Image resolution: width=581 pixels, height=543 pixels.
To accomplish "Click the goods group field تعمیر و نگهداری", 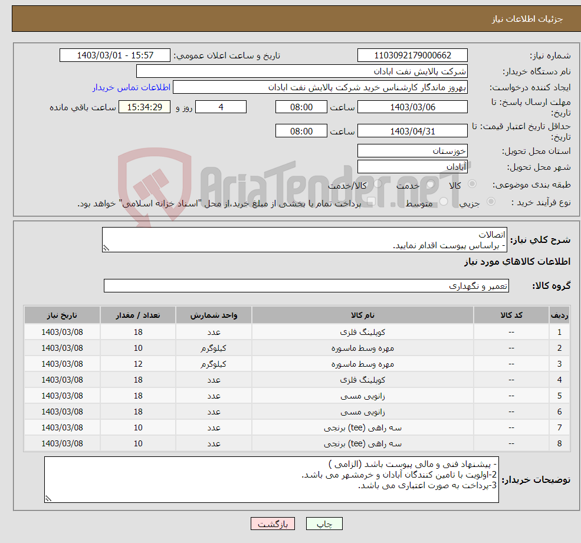I will 307,285.
